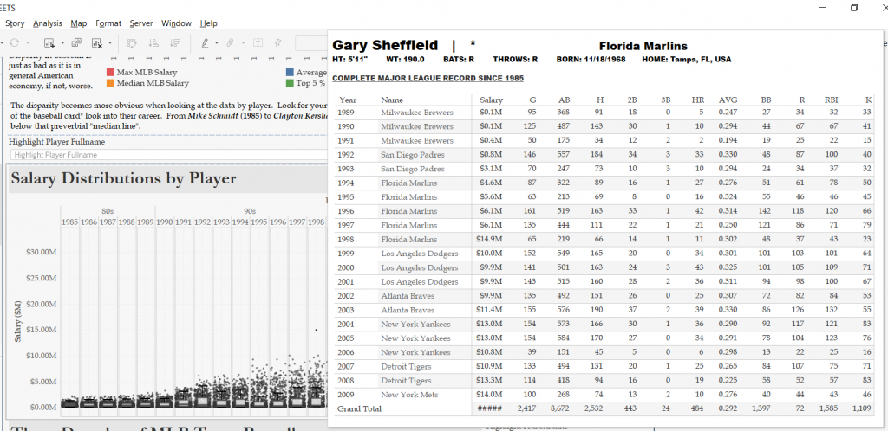Click the Max MLB Salary red swatch
This screenshot has width=888, height=431.
tap(110, 73)
